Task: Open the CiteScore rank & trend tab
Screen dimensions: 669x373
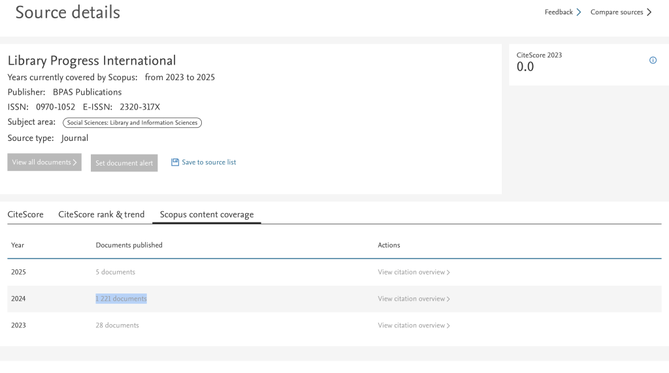Action: (101, 215)
